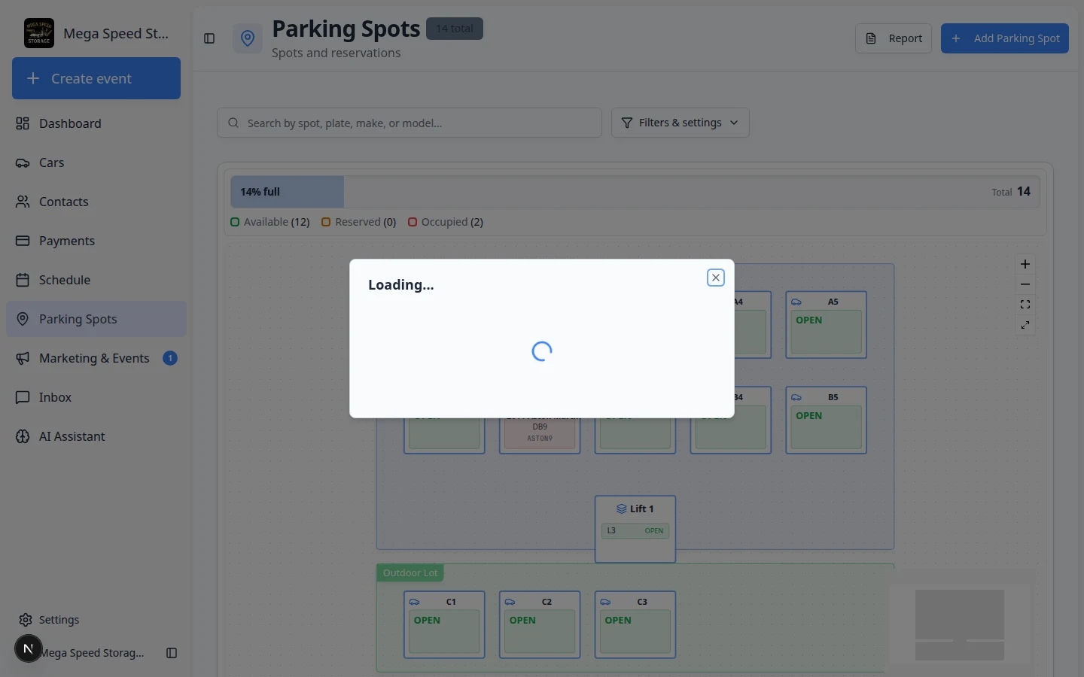Select outdoor spot C1

pos(444,625)
